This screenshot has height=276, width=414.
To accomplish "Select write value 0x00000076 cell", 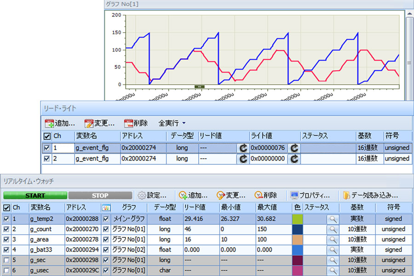I will 269,148.
